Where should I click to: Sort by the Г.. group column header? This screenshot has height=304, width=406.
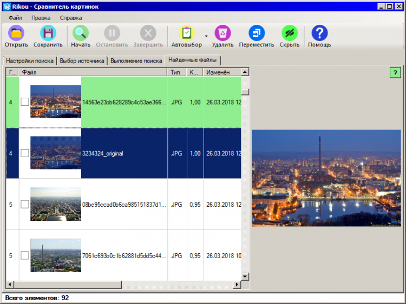12,72
